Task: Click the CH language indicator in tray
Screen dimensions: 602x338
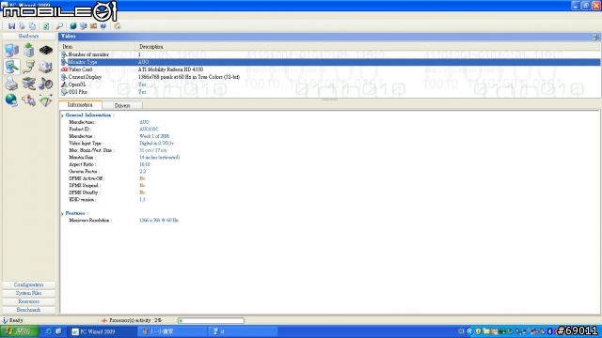Action: click(x=461, y=331)
